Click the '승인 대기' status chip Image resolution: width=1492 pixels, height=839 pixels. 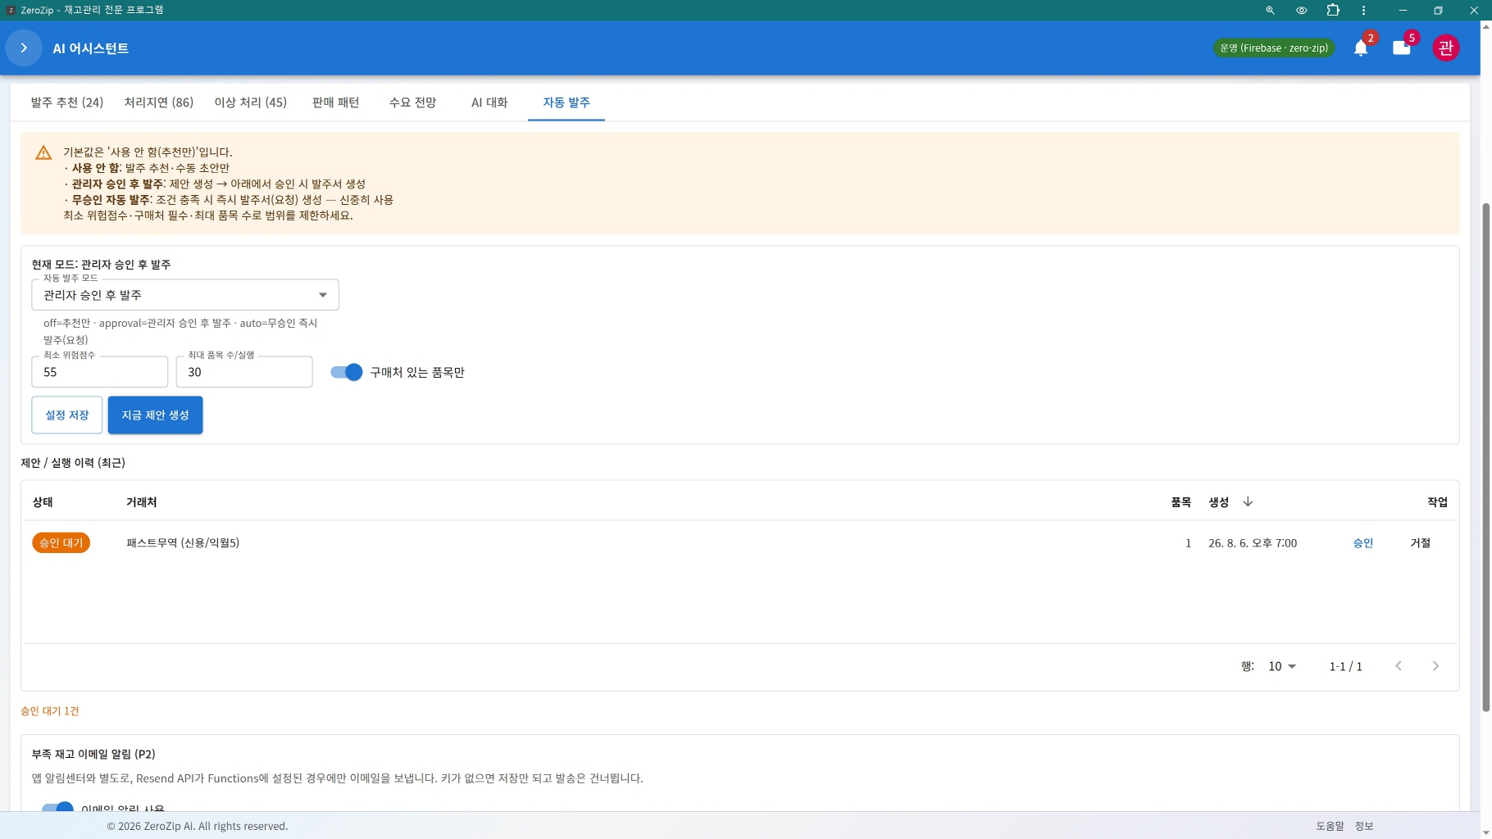pos(61,543)
